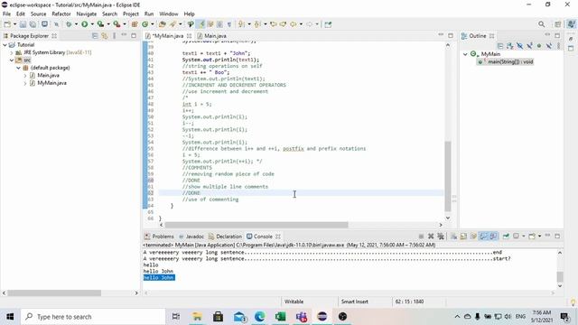Screen dimensions: 578x325
Task: Click the Last Edit Location icon
Action: [273, 24]
